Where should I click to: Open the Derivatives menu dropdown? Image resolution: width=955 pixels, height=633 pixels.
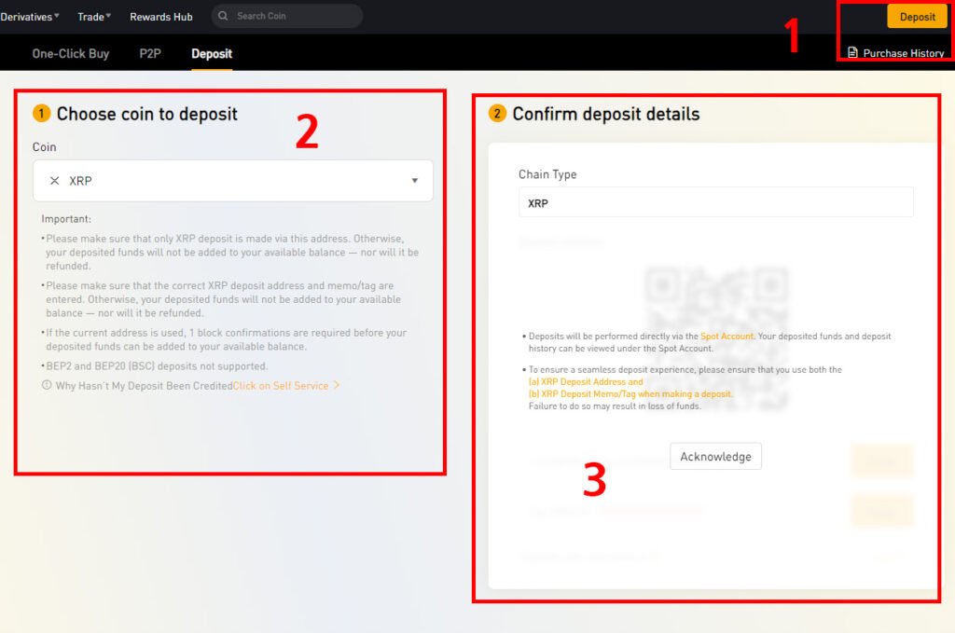(x=30, y=17)
